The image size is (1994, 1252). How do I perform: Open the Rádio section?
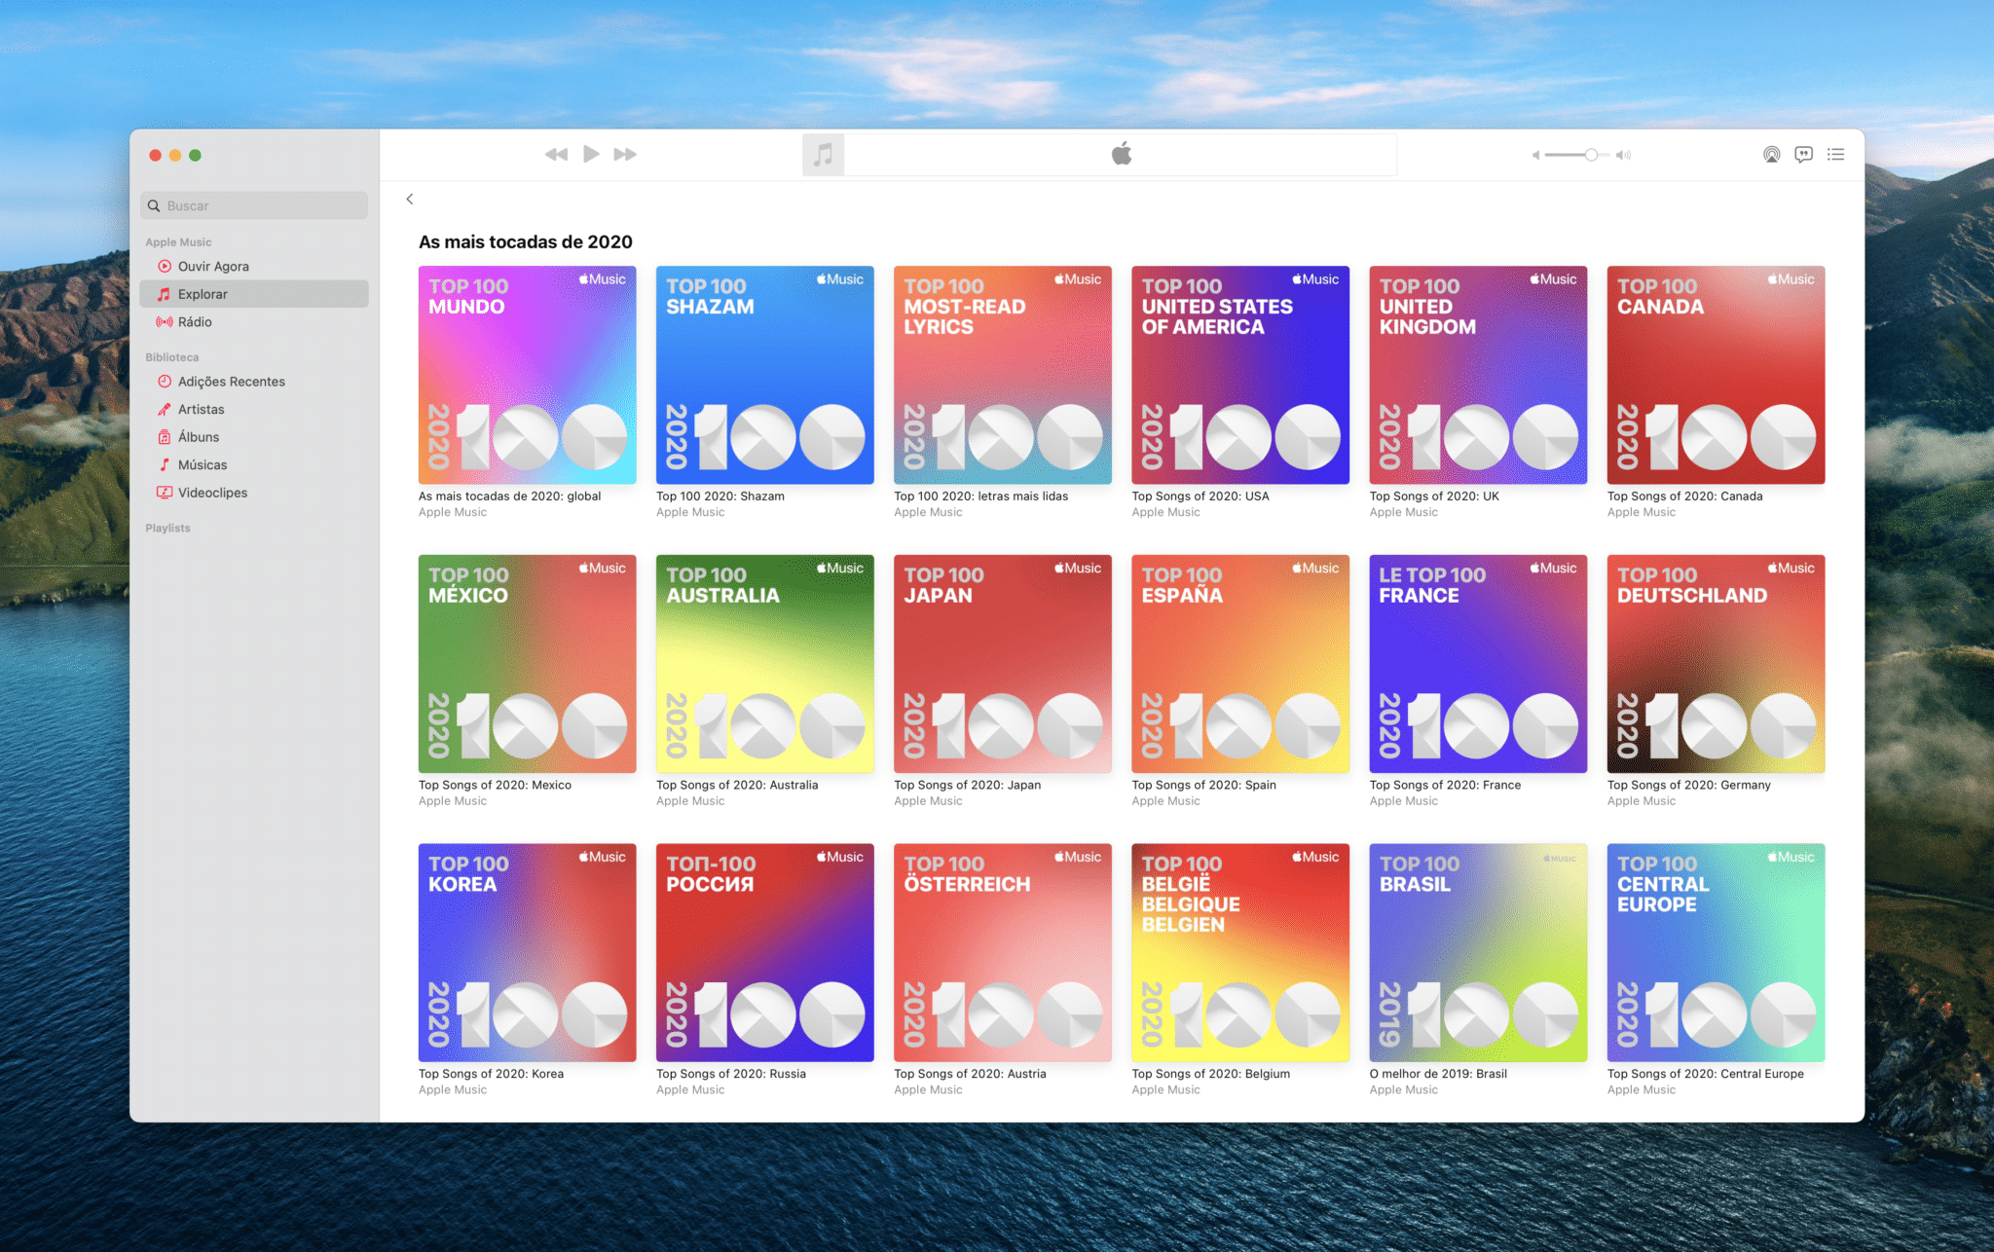coord(194,321)
